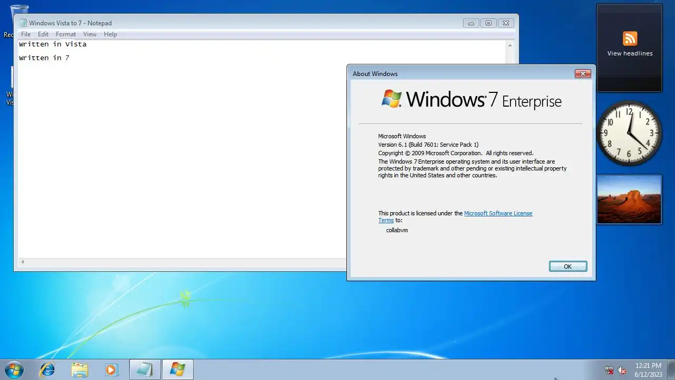This screenshot has height=380, width=675.
Task: Open Notepad Format menu
Action: pyautogui.click(x=66, y=34)
